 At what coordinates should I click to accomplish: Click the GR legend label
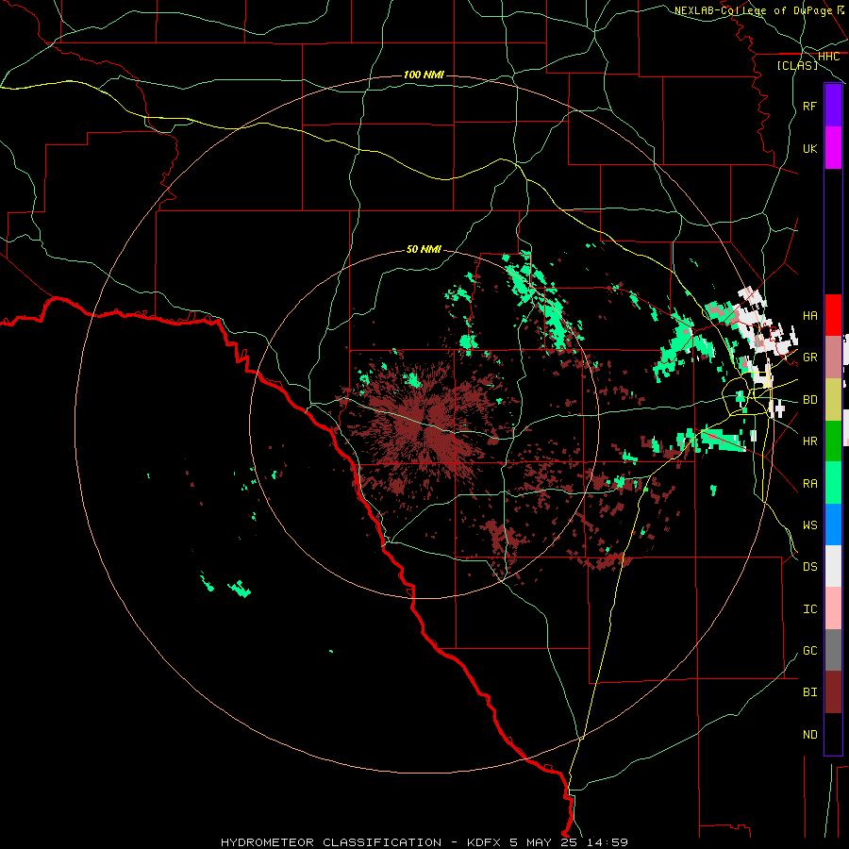pyautogui.click(x=809, y=358)
